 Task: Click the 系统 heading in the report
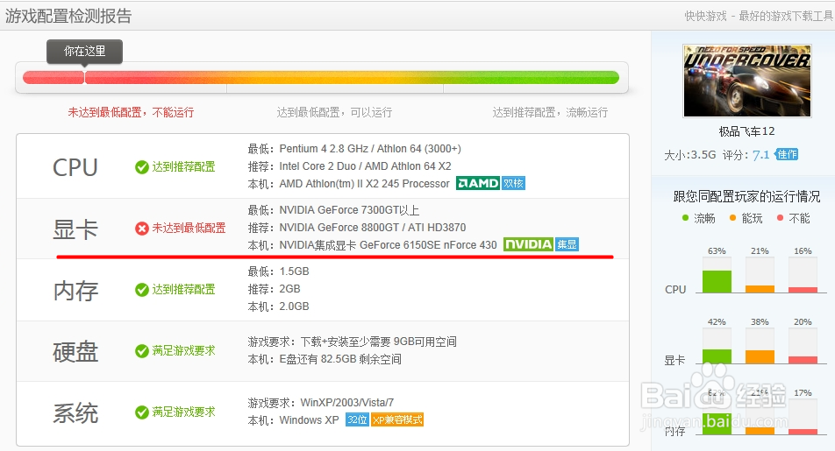[75, 413]
